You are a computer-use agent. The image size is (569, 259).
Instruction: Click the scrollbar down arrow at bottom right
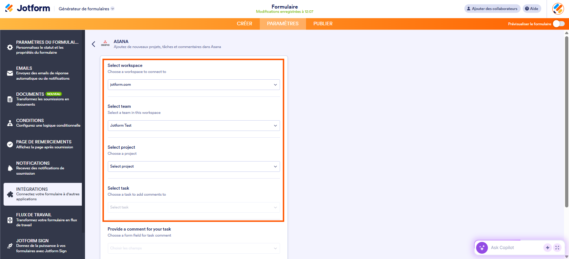(567, 257)
